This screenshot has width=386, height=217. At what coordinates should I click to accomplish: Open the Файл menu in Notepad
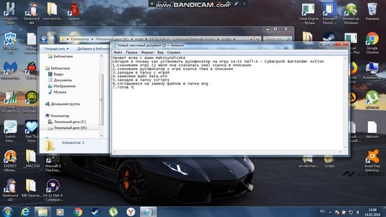(118, 52)
